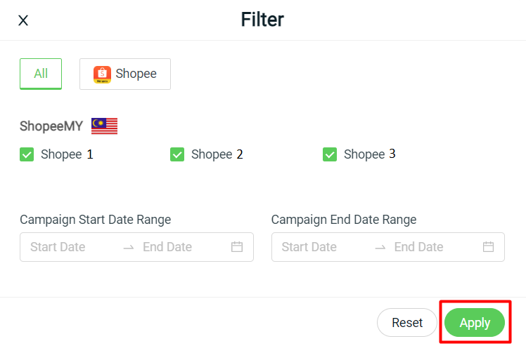Click the ShopeeMY group label
The height and width of the screenshot is (346, 526).
(51, 126)
